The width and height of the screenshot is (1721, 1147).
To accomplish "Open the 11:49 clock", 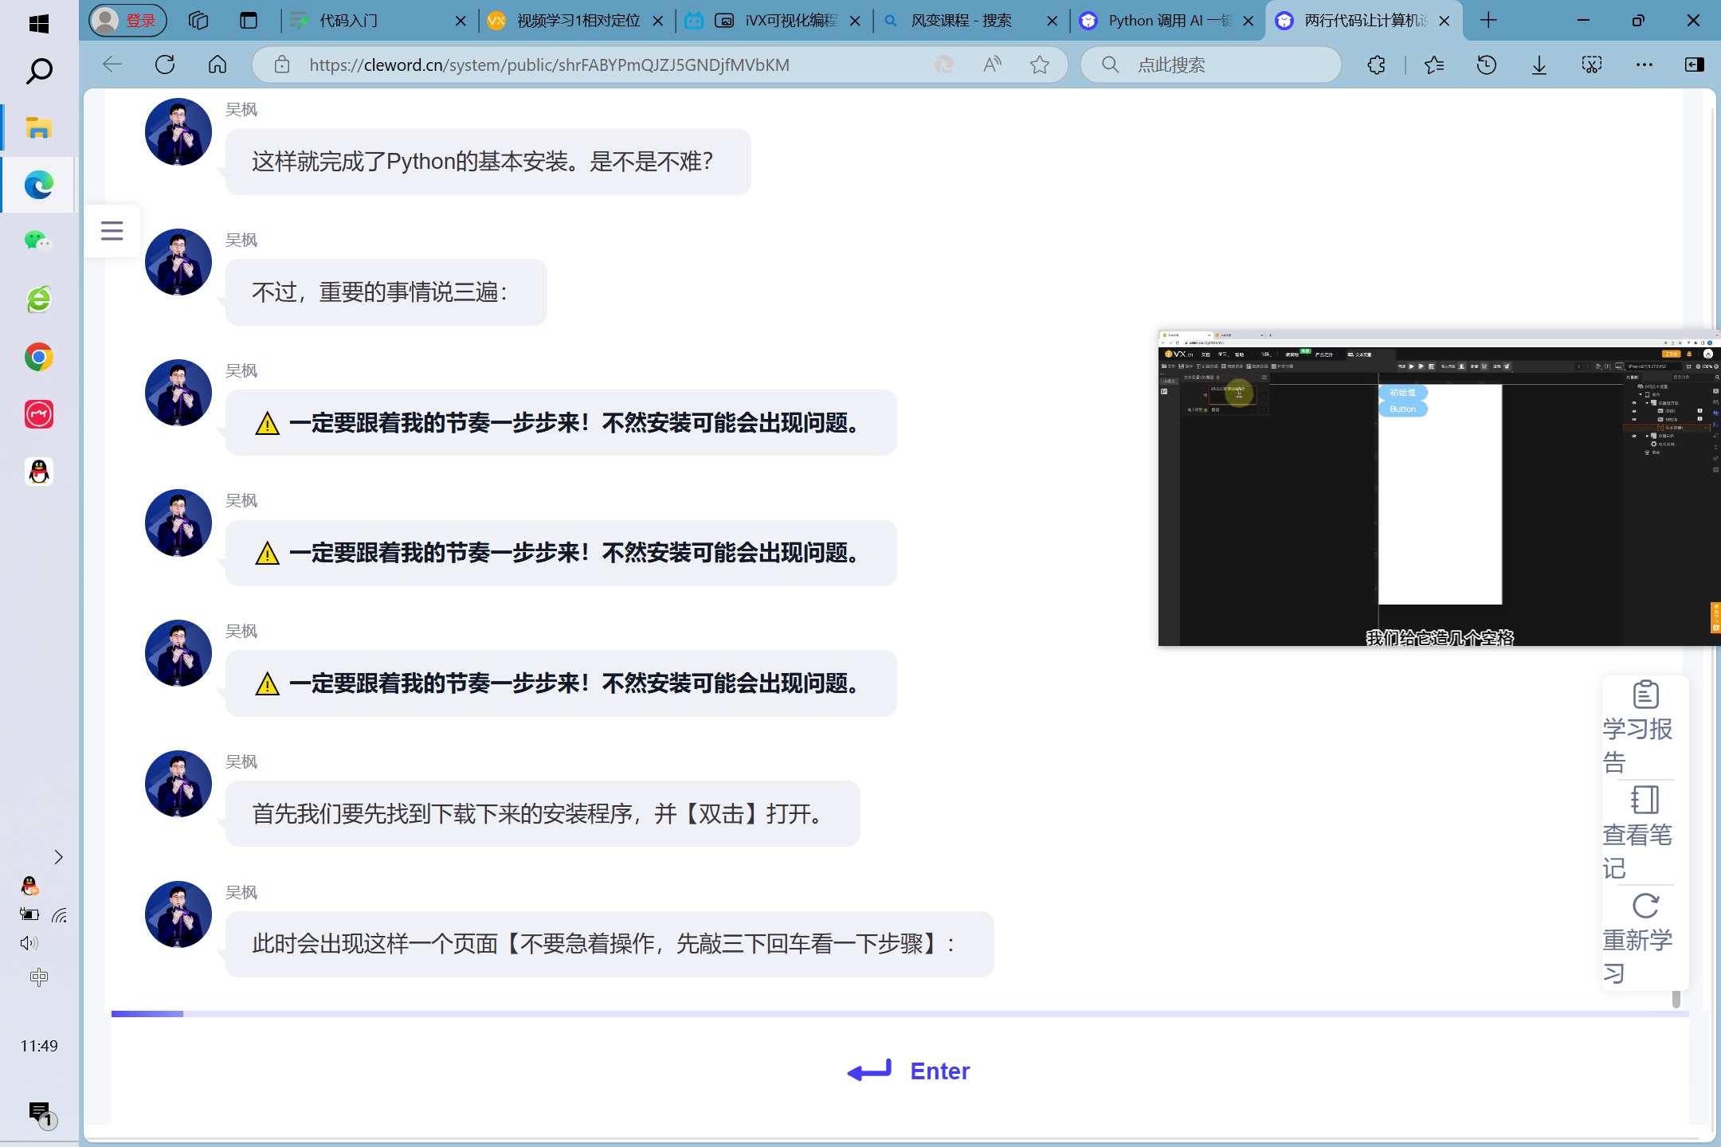I will click(x=39, y=1046).
